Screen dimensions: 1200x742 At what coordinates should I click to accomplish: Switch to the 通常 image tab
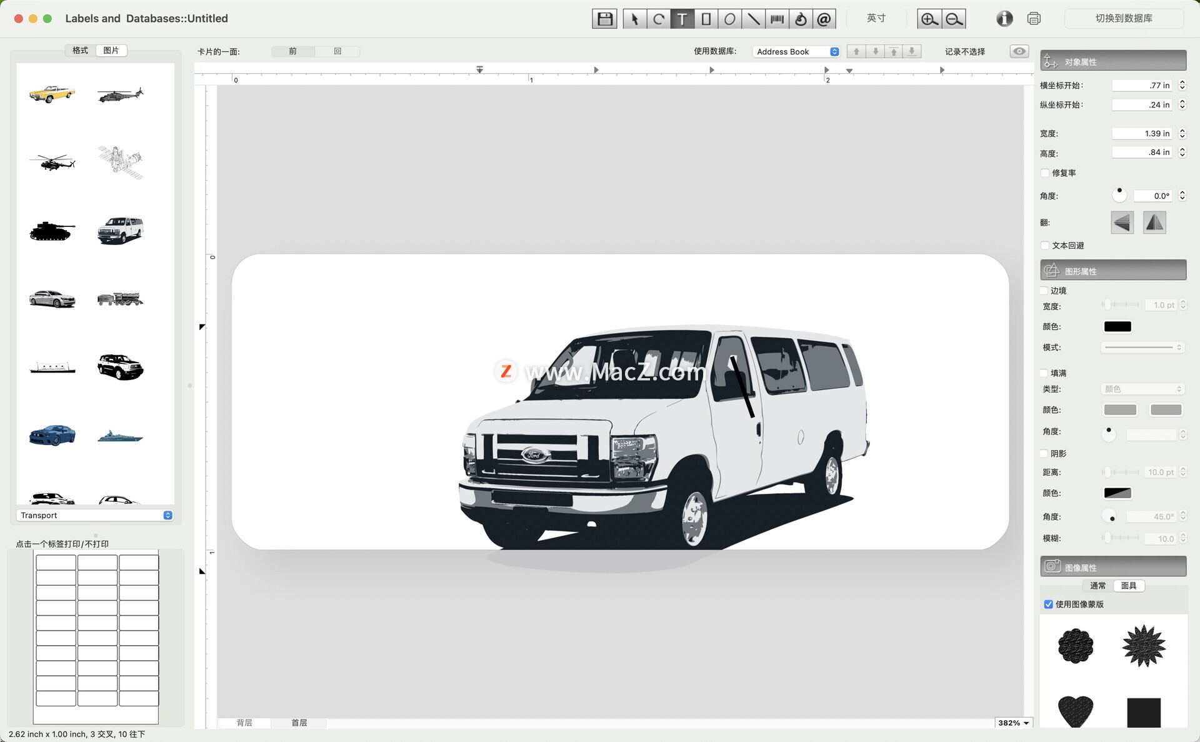coord(1097,586)
